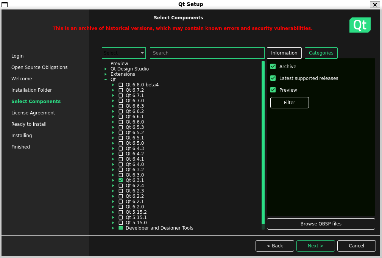Click the Search input field
Screen dimensions: 382x258
(207, 53)
